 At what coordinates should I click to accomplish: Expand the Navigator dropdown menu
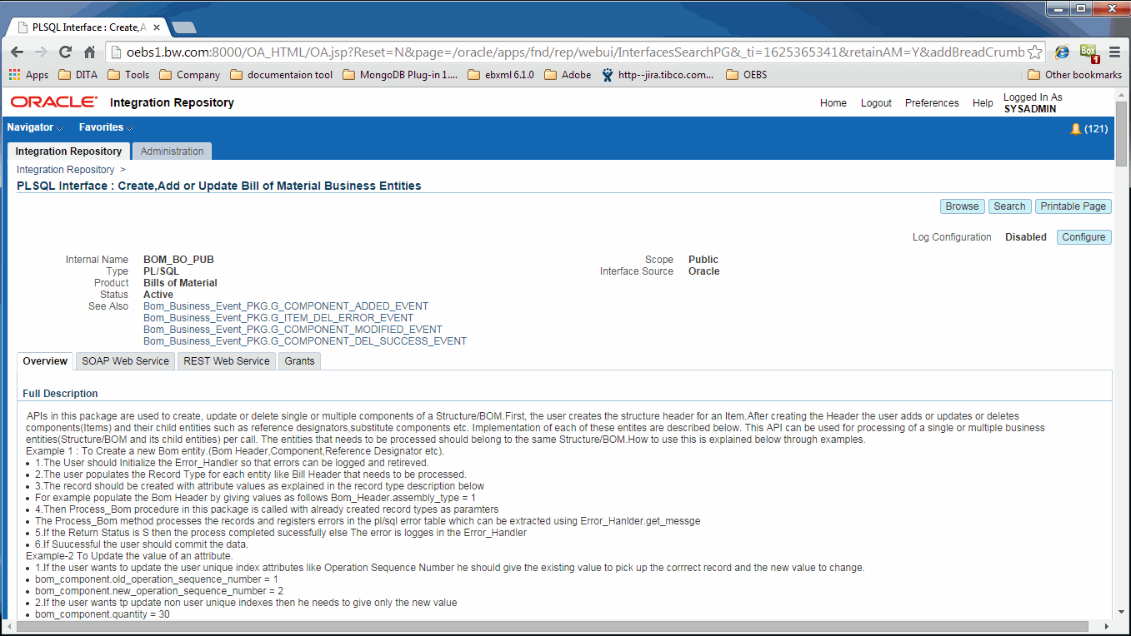click(x=35, y=127)
